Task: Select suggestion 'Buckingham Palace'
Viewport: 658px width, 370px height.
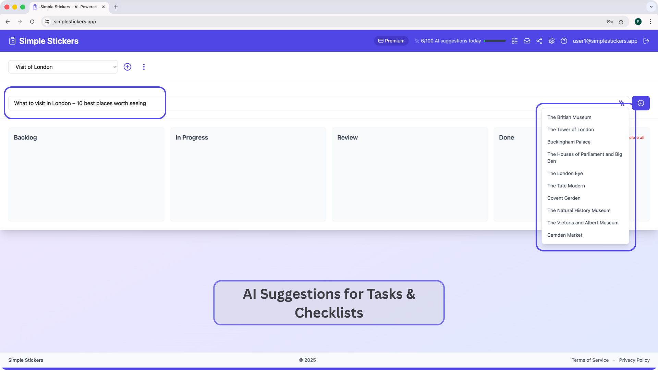Action: point(569,142)
